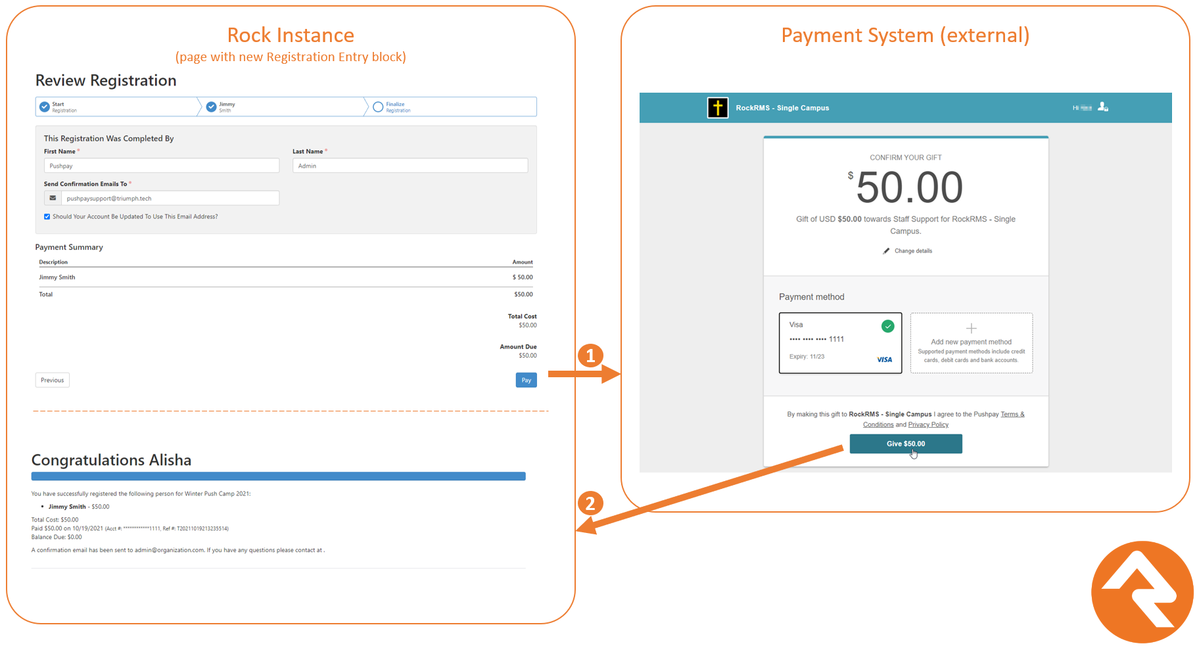Click the Paid $50.00 on 10/19/2021 line
The height and width of the screenshot is (648, 1197).
pos(130,528)
